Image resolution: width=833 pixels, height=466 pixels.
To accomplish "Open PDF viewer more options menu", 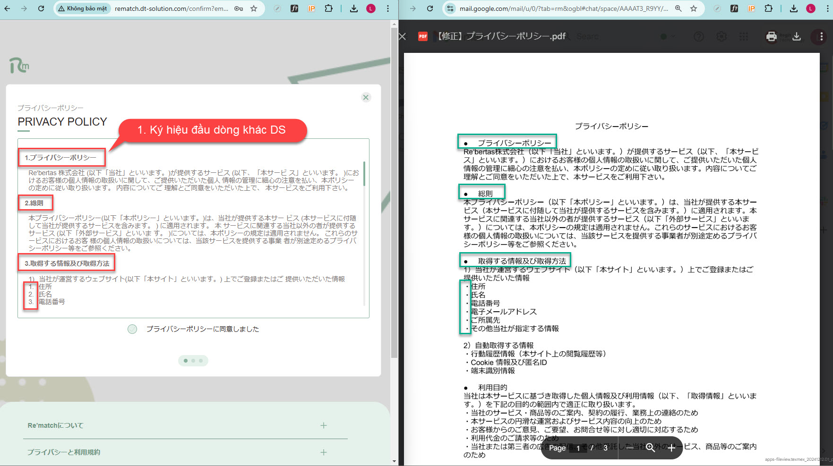I will tap(821, 36).
